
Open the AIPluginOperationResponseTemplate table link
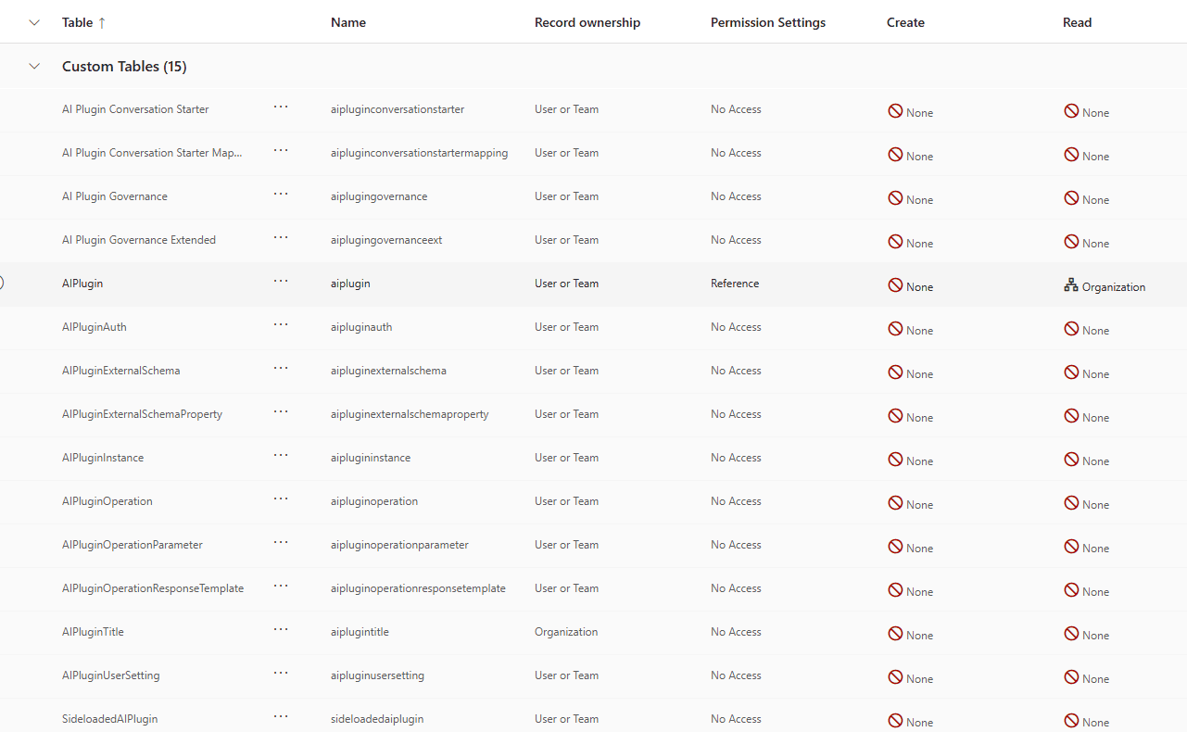[153, 588]
